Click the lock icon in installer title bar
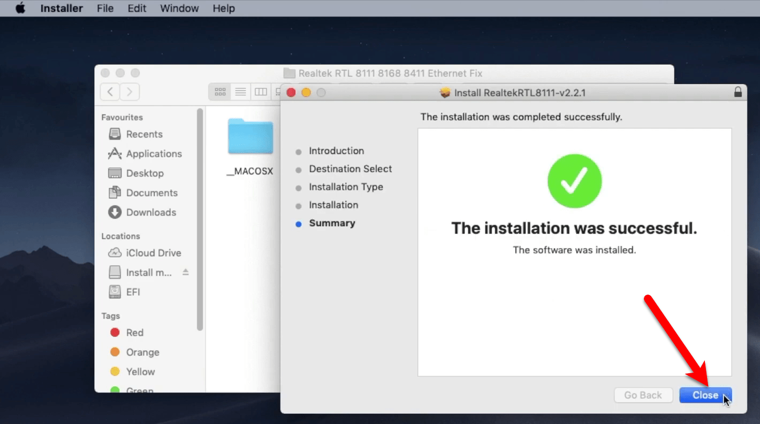 click(x=738, y=92)
